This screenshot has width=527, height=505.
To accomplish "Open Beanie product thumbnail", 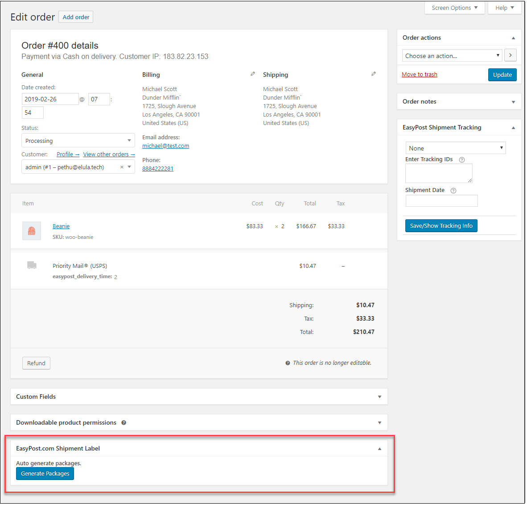I will [x=32, y=231].
